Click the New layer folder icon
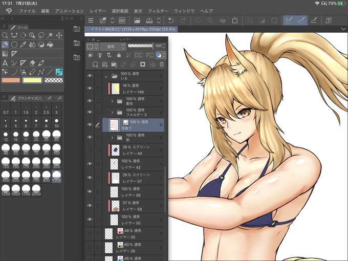 (114, 64)
